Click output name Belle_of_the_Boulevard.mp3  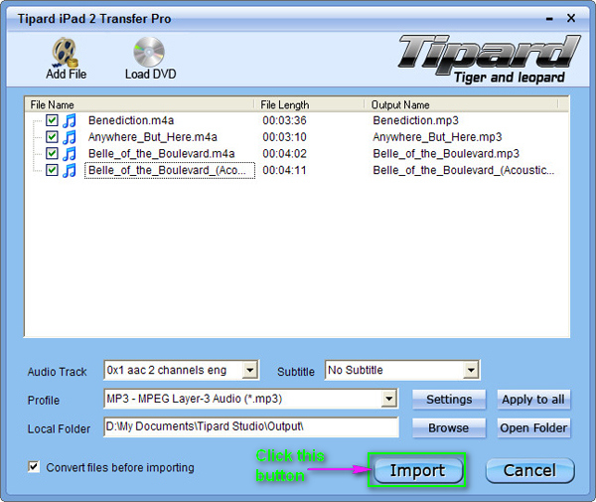pos(446,154)
